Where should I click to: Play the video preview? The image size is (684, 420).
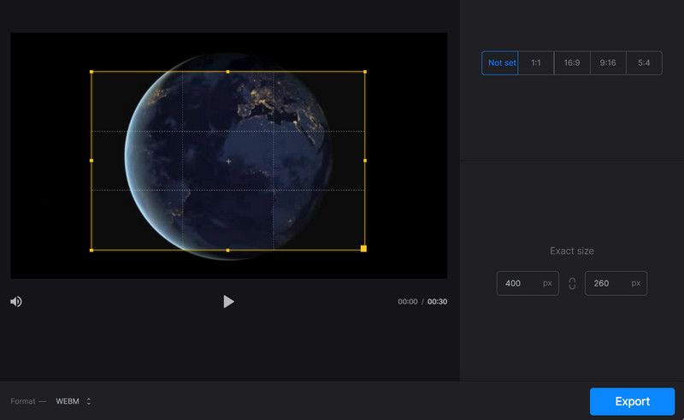coord(228,301)
